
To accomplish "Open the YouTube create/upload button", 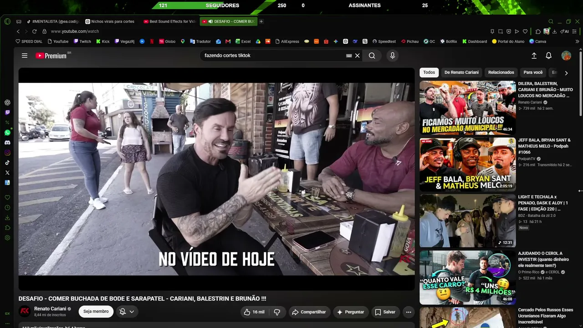I will [534, 56].
